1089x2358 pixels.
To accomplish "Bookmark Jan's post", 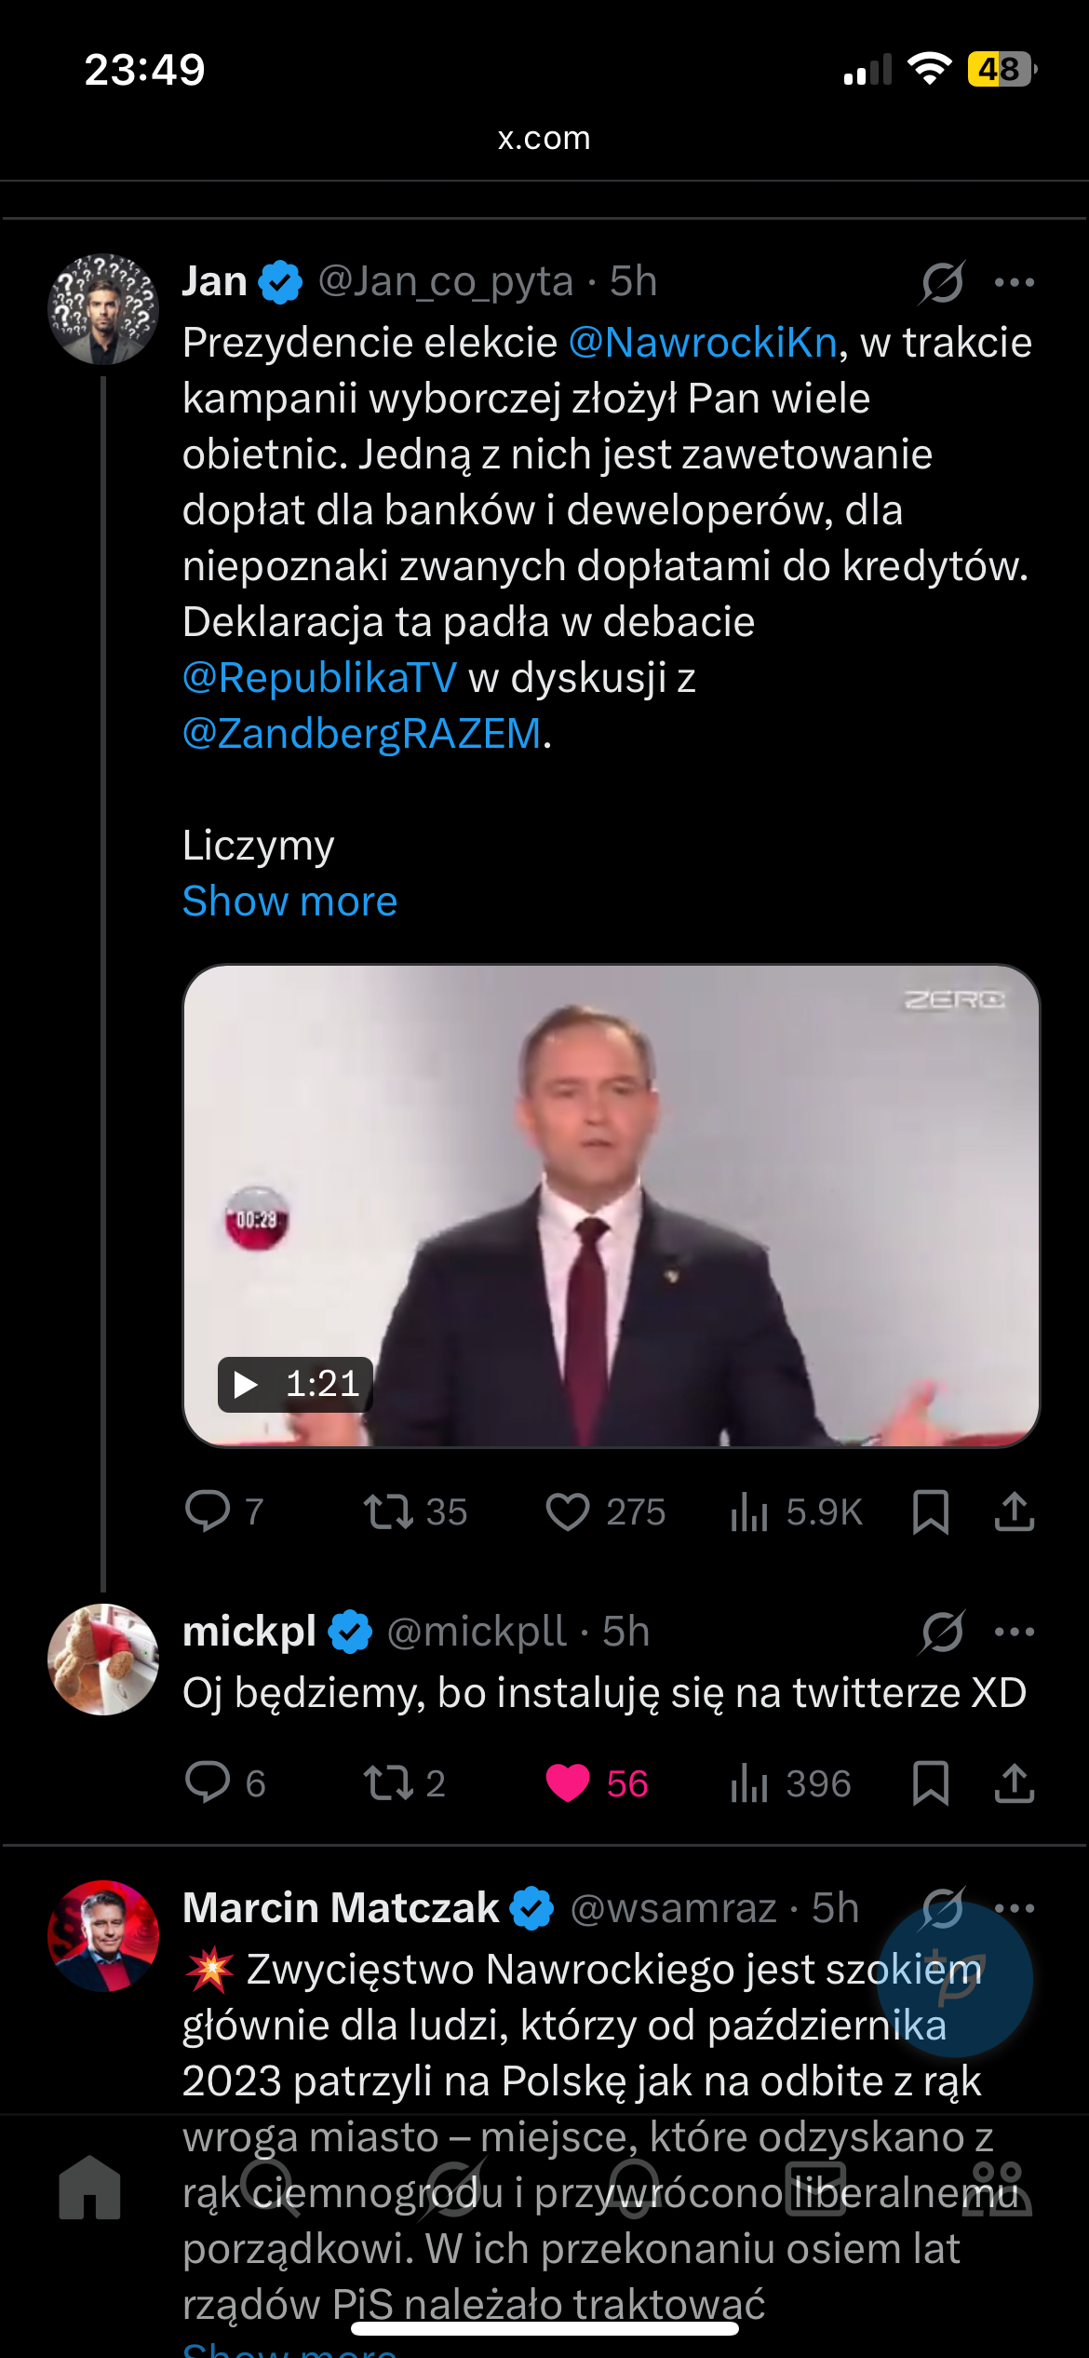I will [x=930, y=1511].
